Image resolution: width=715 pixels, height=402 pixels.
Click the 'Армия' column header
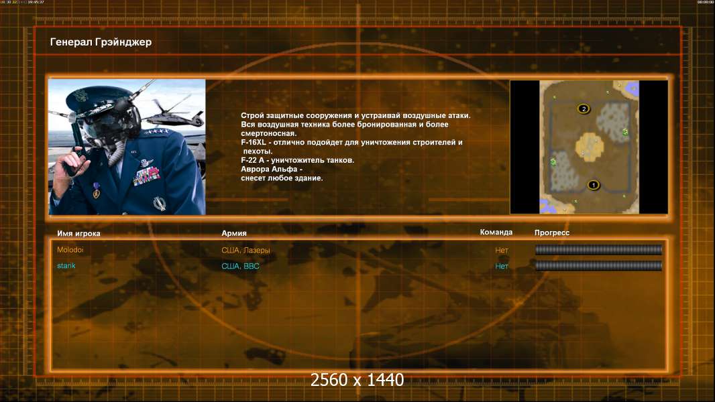point(234,233)
